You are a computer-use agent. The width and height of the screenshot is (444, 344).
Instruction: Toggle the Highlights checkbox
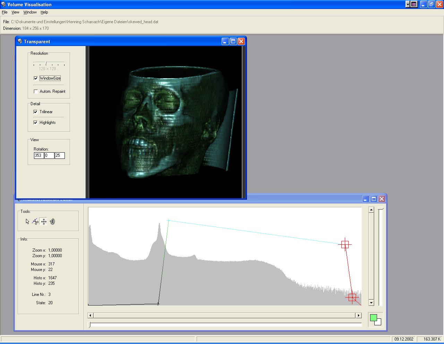(35, 123)
